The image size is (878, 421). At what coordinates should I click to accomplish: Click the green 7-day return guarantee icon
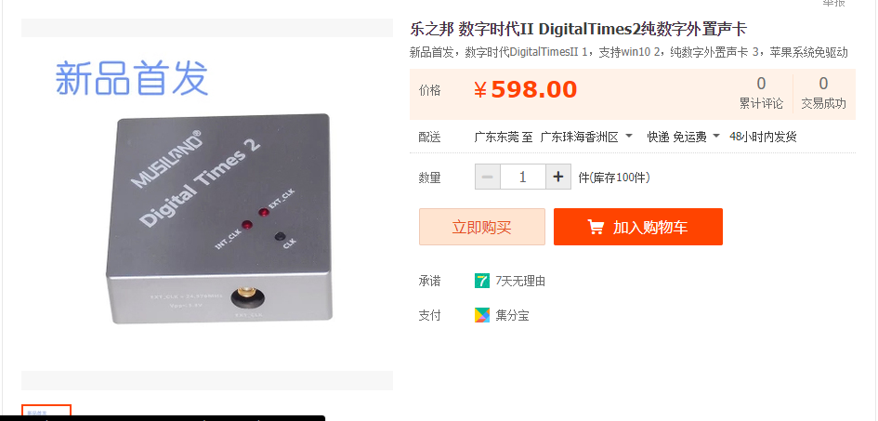pyautogui.click(x=481, y=281)
